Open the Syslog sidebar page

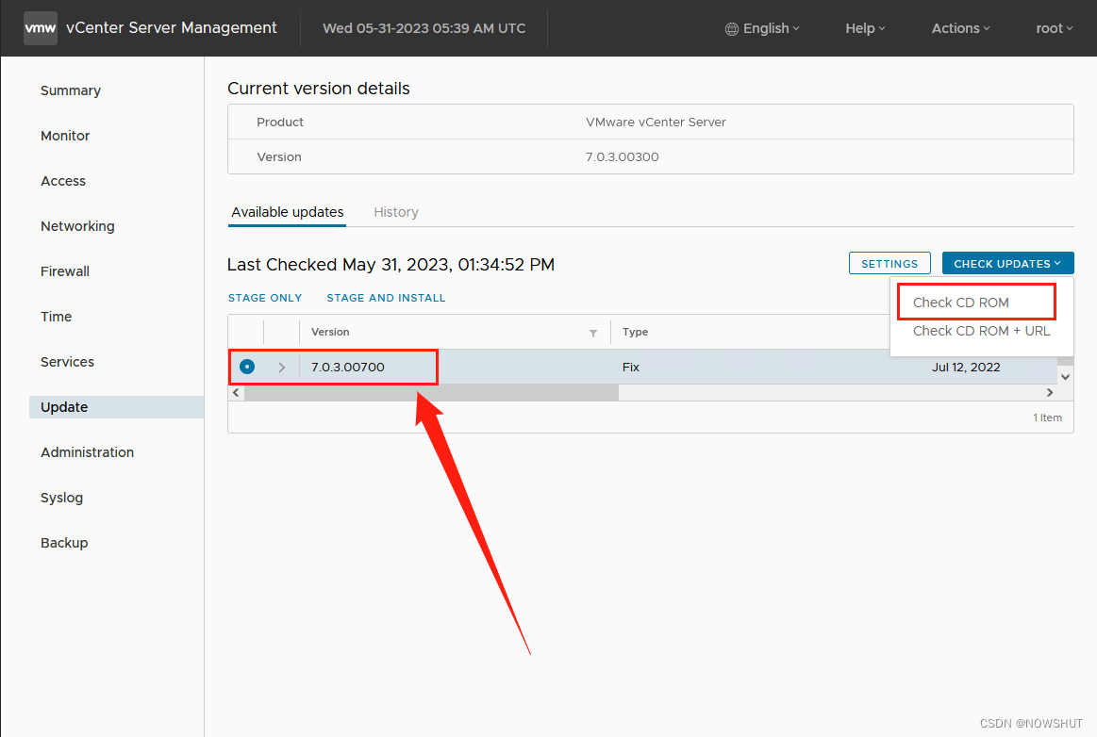click(61, 498)
